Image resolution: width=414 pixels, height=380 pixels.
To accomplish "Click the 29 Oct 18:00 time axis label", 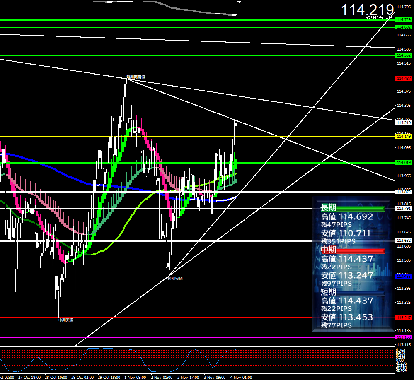I will [x=109, y=378].
